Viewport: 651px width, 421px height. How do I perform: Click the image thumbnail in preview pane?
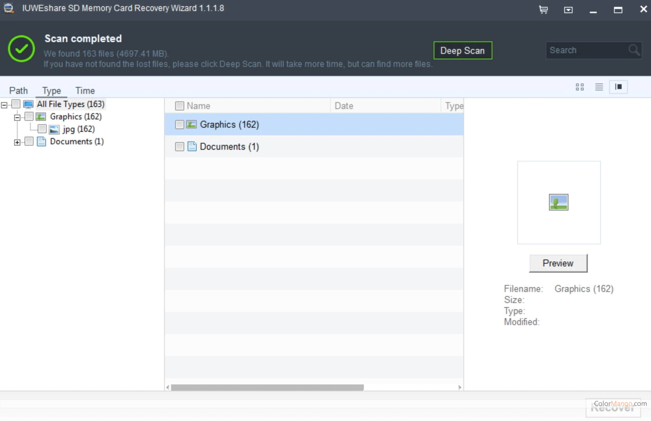(x=559, y=202)
